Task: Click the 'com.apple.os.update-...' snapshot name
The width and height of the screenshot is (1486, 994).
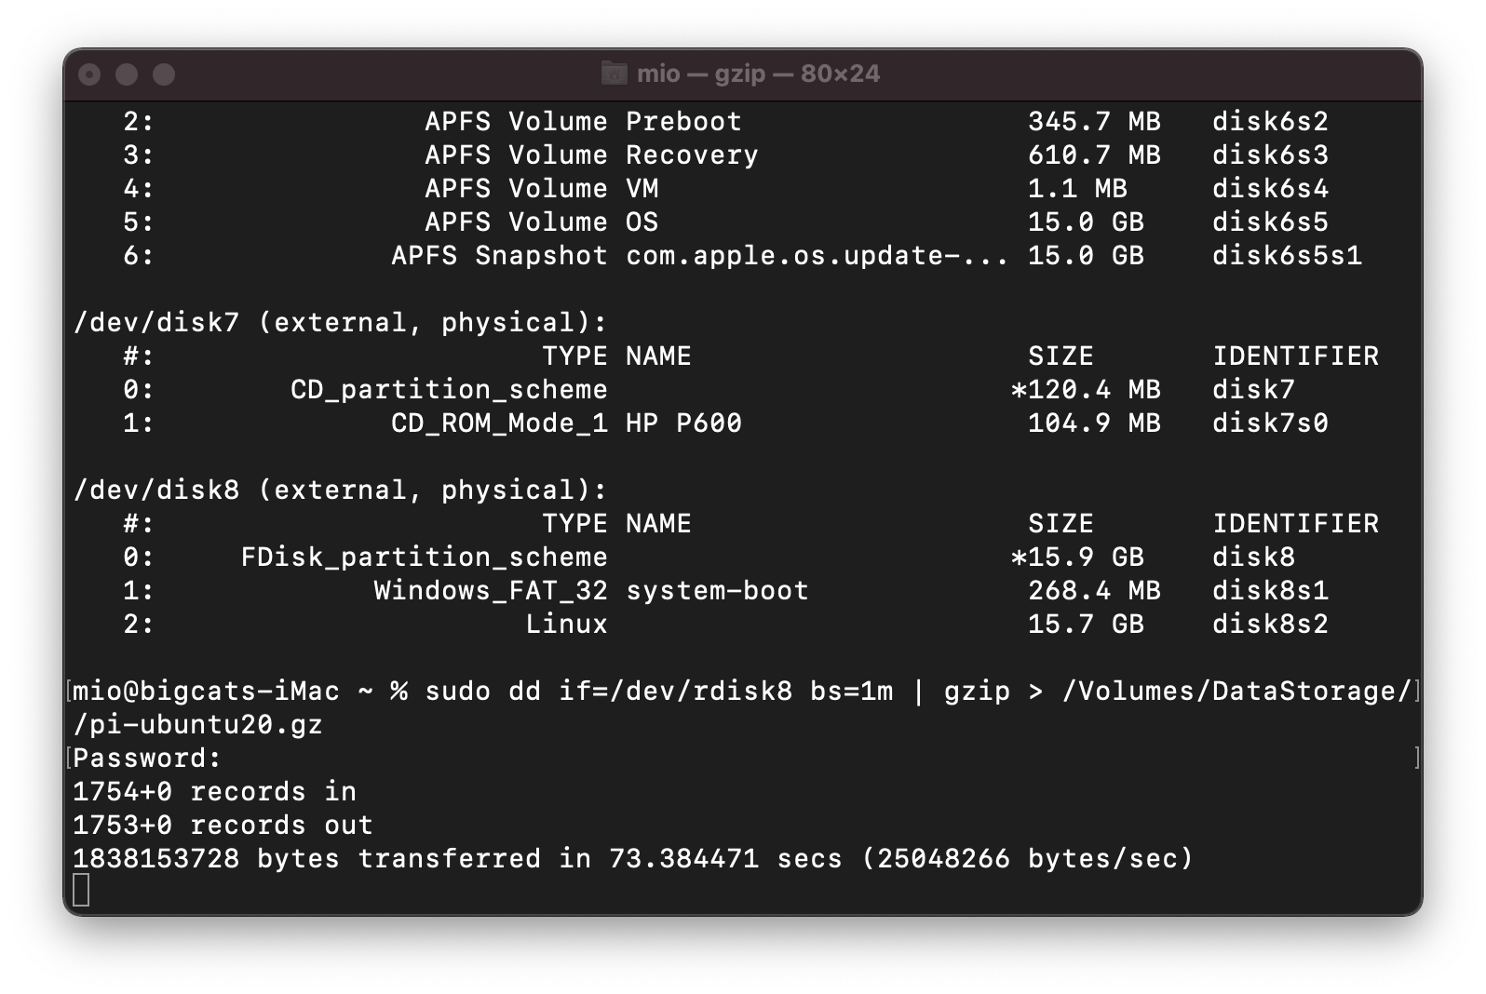Action: click(817, 256)
